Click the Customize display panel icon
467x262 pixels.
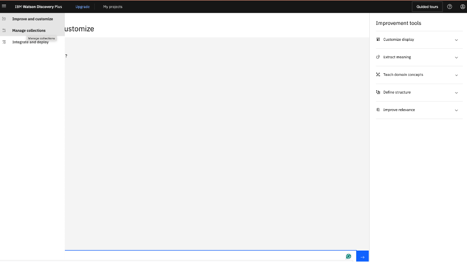[378, 39]
